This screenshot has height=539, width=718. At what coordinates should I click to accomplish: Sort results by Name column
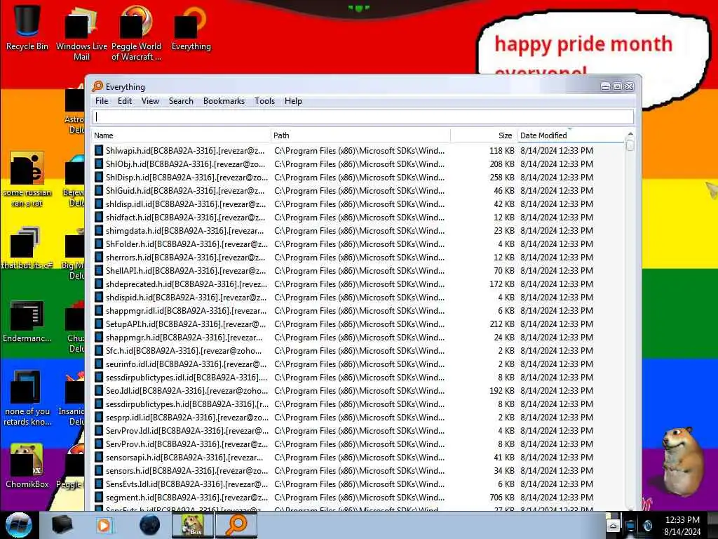click(181, 135)
